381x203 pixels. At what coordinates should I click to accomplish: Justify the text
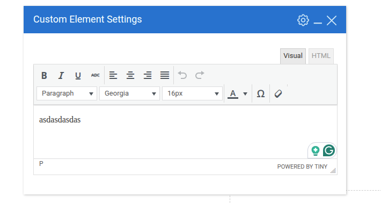click(x=165, y=75)
